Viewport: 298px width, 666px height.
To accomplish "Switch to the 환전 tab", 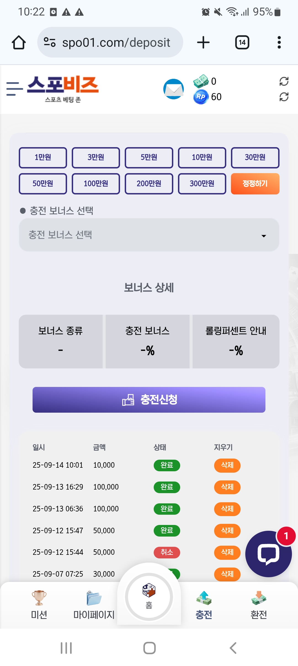I will click(x=259, y=605).
